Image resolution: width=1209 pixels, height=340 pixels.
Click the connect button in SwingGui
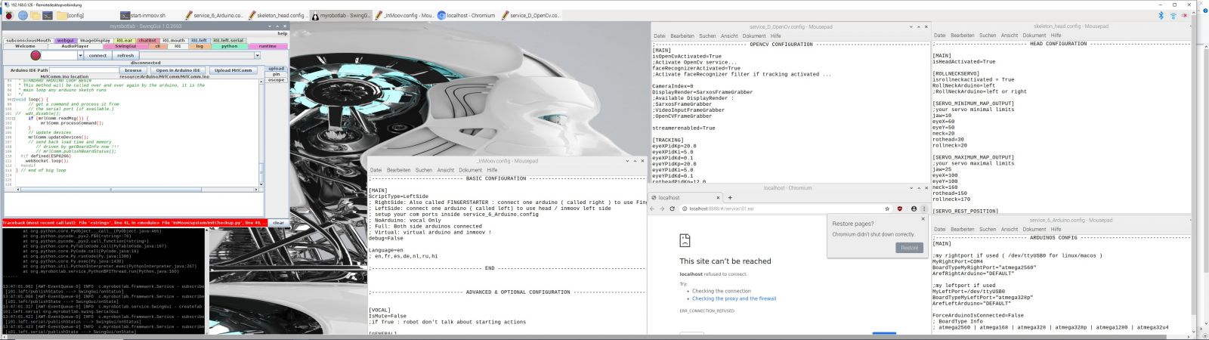97,55
